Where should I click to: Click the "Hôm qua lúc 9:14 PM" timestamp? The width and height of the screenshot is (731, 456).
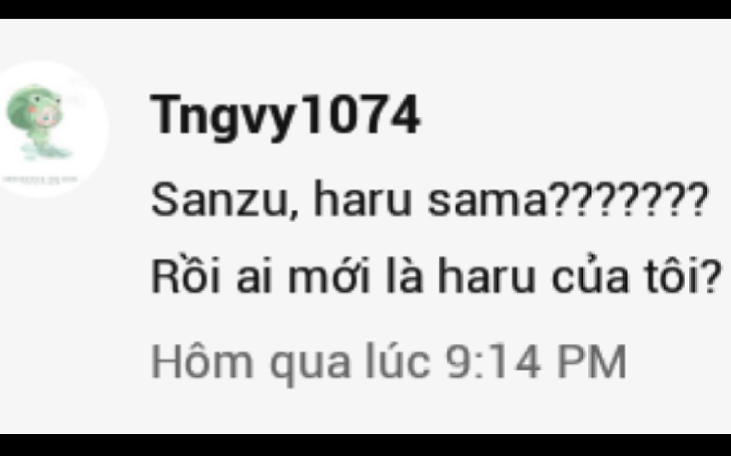point(389,362)
